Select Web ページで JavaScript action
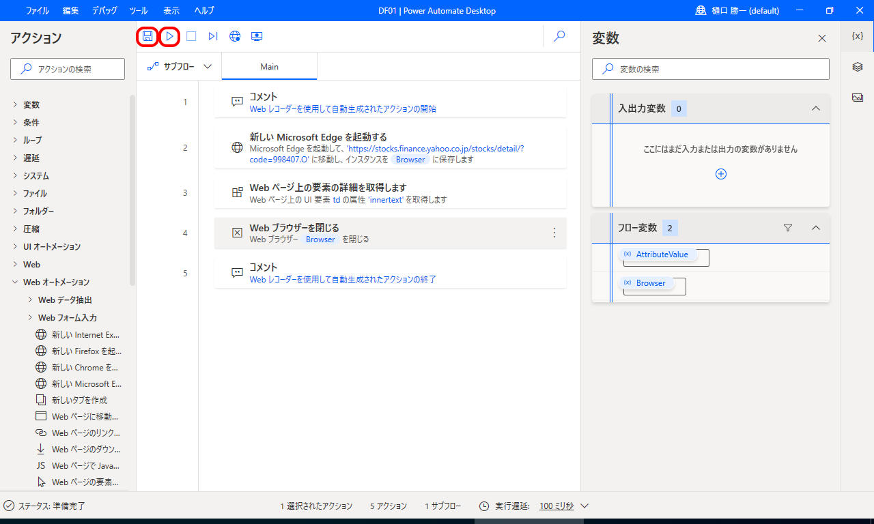 pos(78,466)
